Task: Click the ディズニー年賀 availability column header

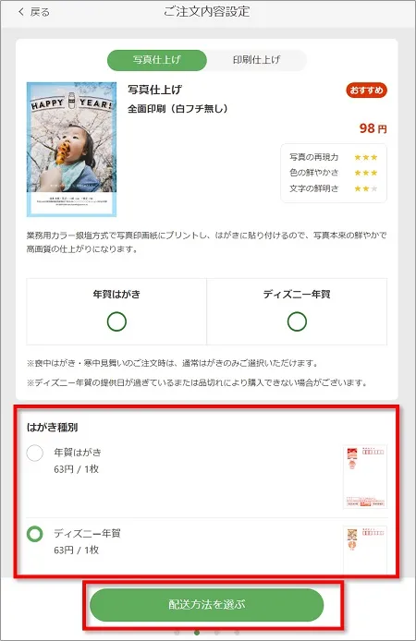Action: [x=297, y=294]
